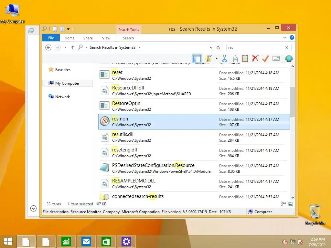
Task: Click the Classic Shell settings icon
Action: click(289, 58)
